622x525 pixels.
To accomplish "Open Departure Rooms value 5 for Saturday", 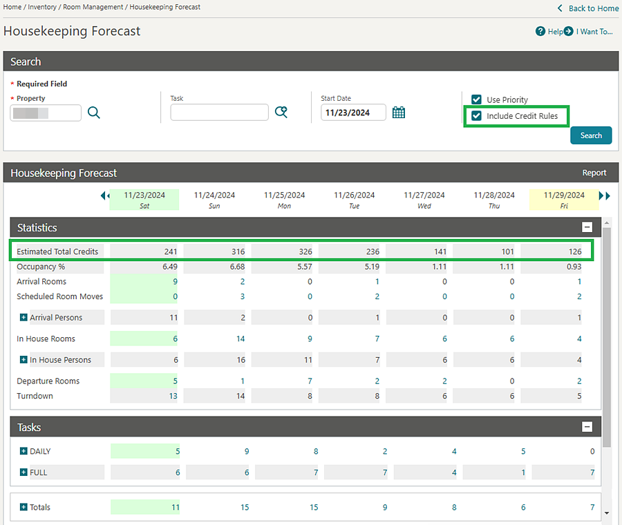I will 175,381.
